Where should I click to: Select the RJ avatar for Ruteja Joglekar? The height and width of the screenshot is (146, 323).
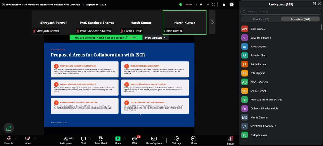[245, 47]
